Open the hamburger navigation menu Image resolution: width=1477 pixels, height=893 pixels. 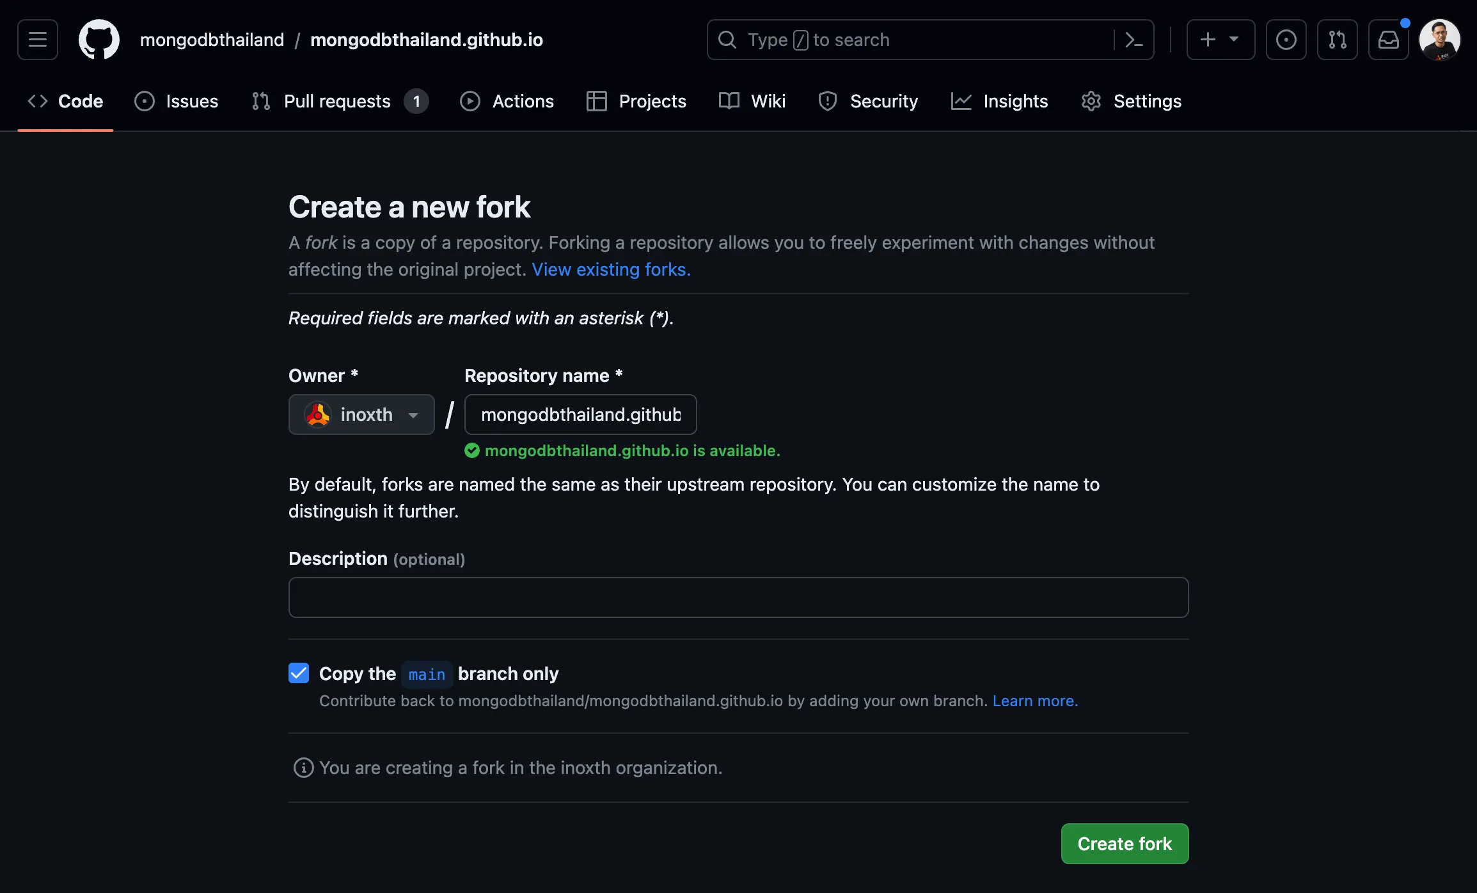point(38,40)
